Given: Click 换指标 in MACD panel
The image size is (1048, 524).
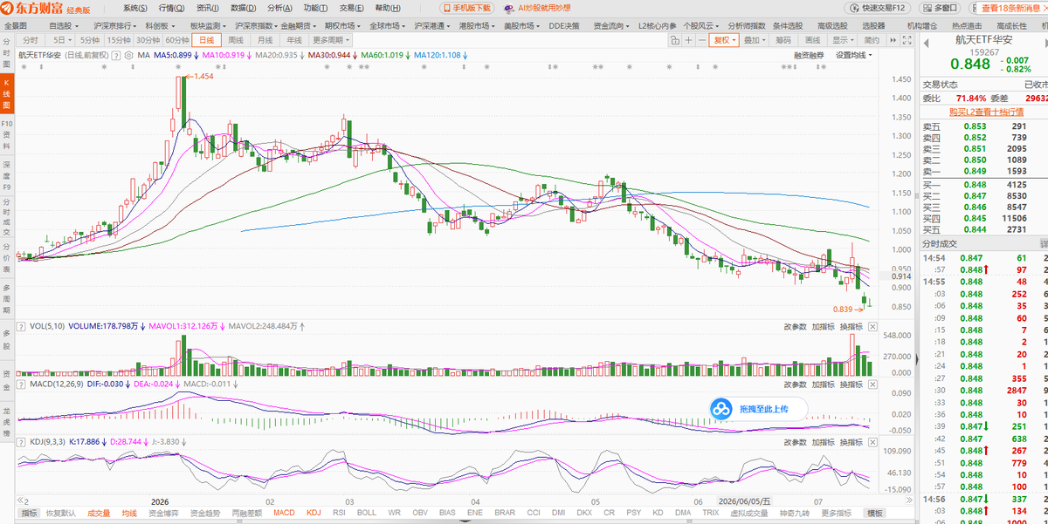Looking at the screenshot, I should [x=851, y=384].
